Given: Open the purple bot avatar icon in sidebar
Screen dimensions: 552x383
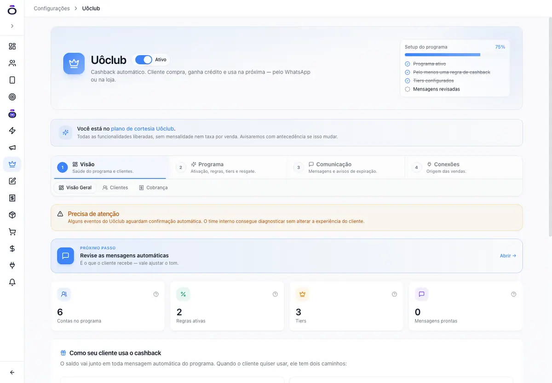Looking at the screenshot, I should [12, 114].
